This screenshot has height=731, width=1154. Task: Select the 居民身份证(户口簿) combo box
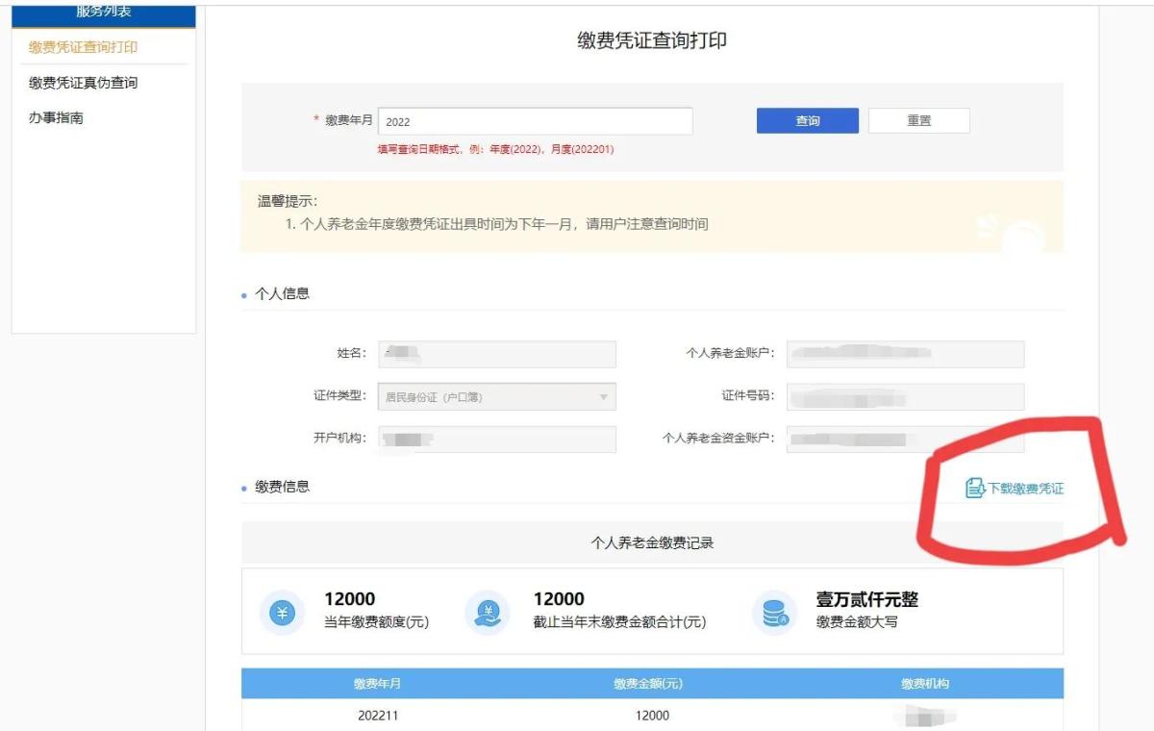pyautogui.click(x=496, y=397)
